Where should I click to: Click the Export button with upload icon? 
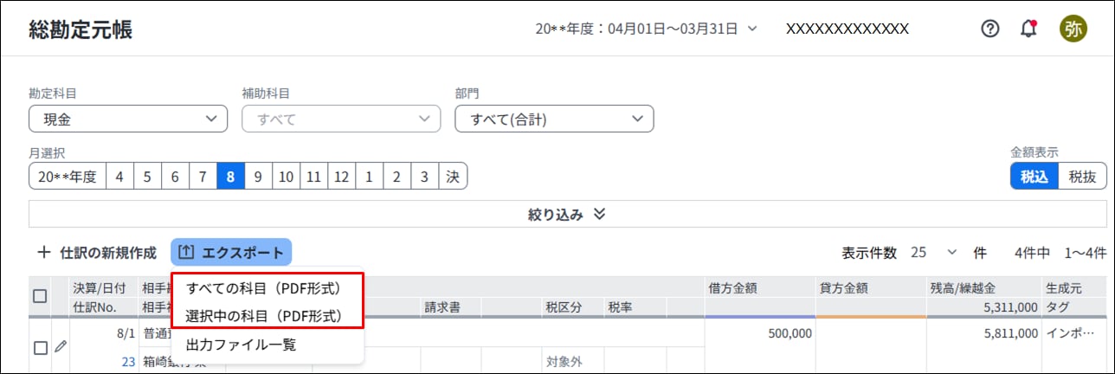[231, 253]
